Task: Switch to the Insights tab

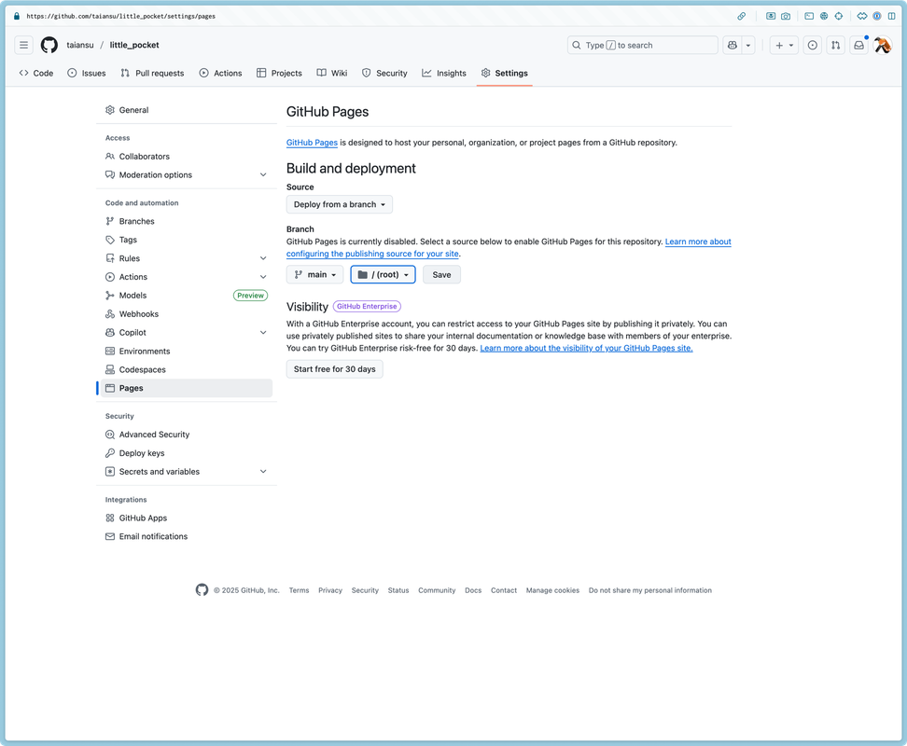Action: (444, 74)
